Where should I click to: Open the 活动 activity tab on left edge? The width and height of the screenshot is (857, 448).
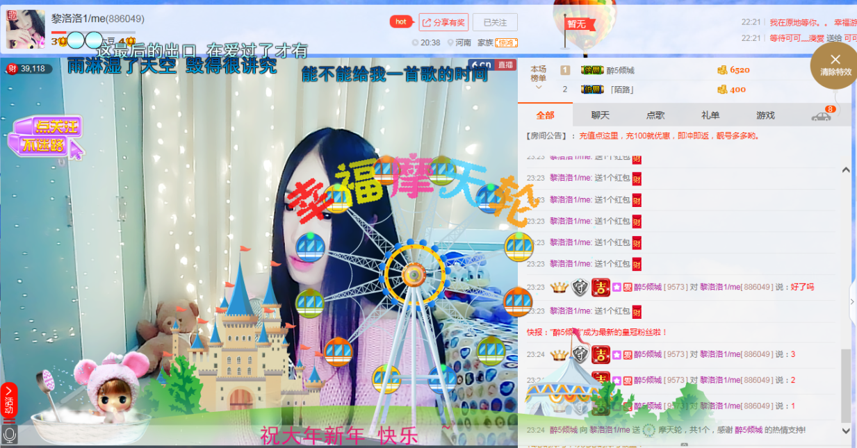coord(8,401)
